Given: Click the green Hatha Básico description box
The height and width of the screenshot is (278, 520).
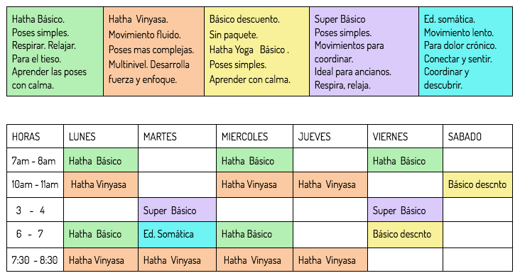Looking at the screenshot, I should click(55, 52).
